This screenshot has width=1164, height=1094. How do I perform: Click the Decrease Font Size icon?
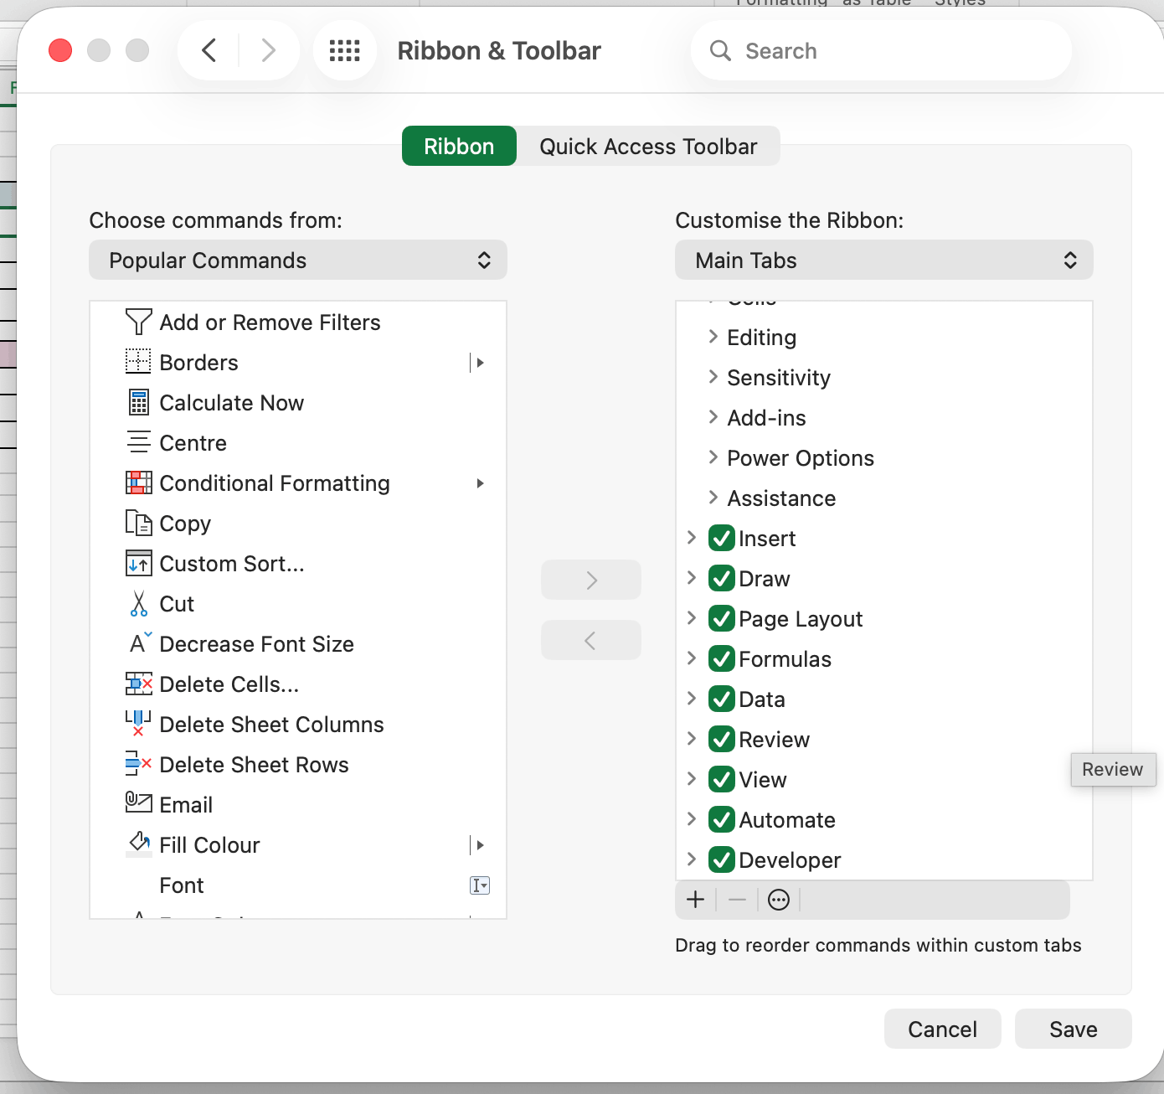point(140,642)
